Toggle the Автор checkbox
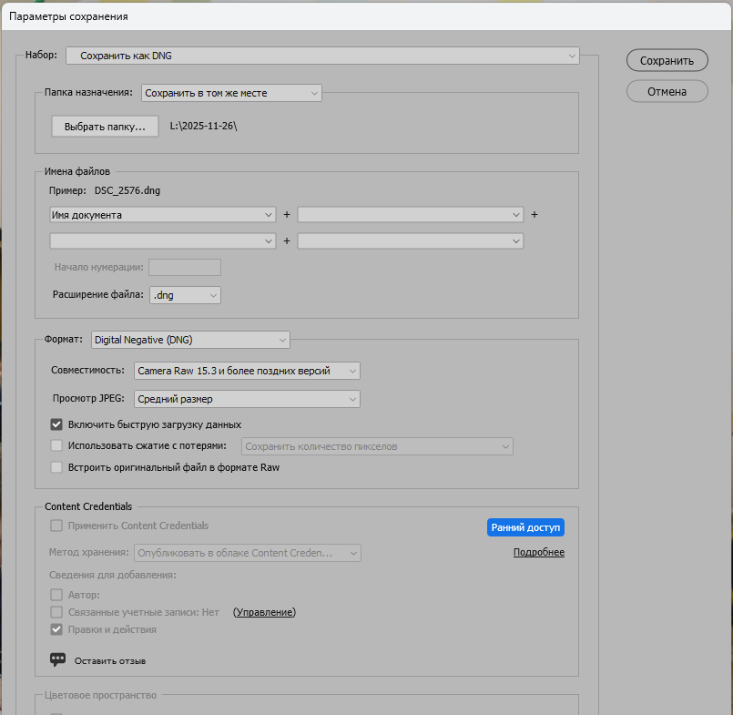The image size is (733, 715). 56,595
